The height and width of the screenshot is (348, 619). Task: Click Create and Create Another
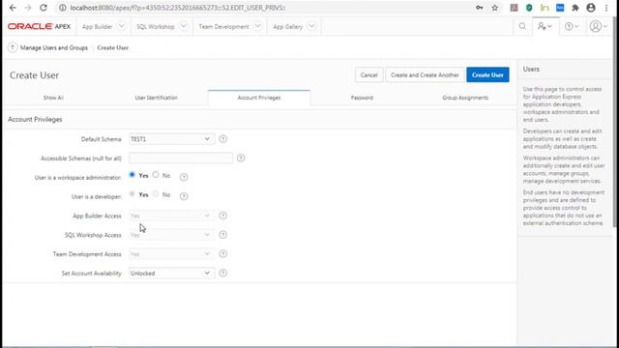(x=425, y=75)
